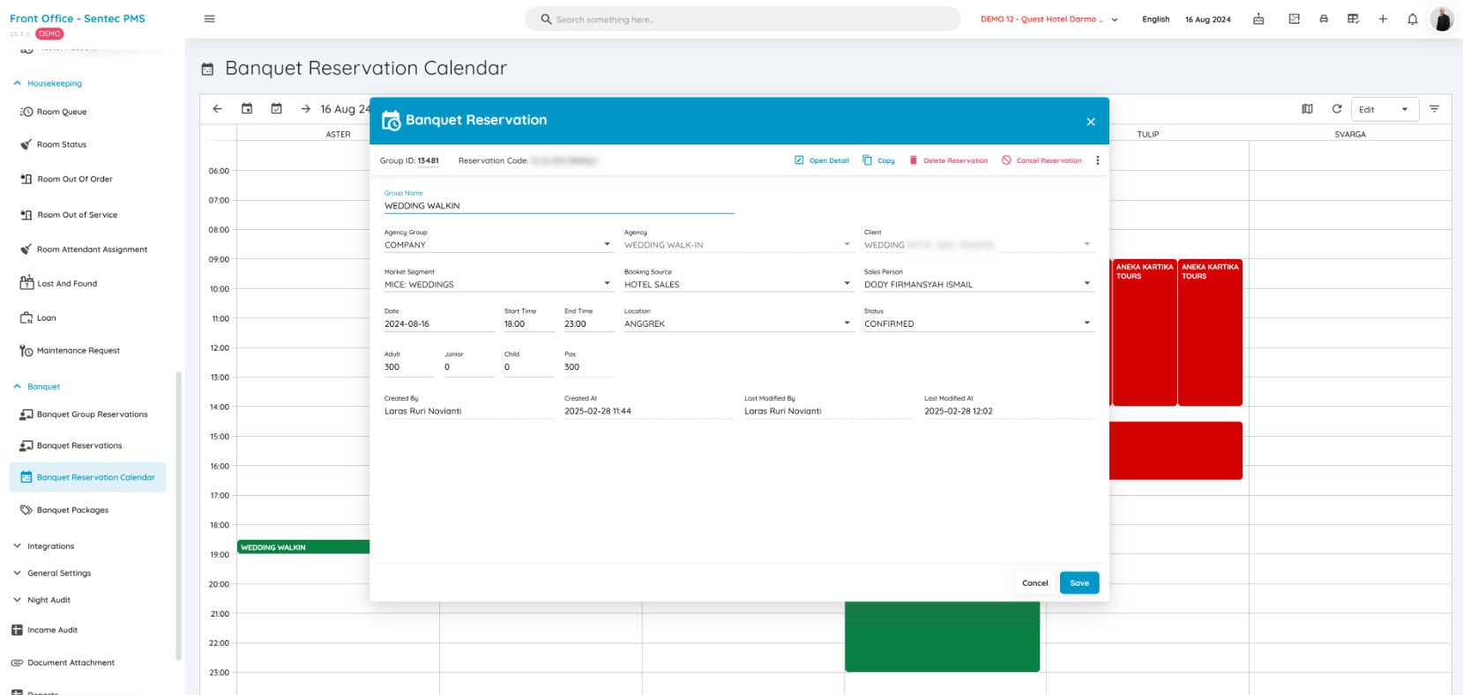Viewport: 1463px width, 695px height.
Task: Go to previous day arrow
Action: click(x=217, y=109)
